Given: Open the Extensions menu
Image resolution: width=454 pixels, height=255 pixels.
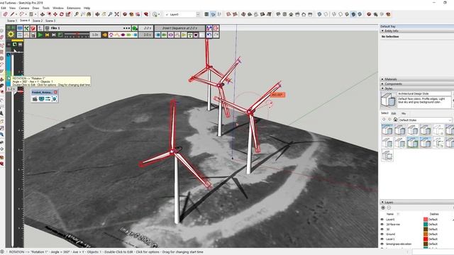Looking at the screenshot, I should [74, 8].
